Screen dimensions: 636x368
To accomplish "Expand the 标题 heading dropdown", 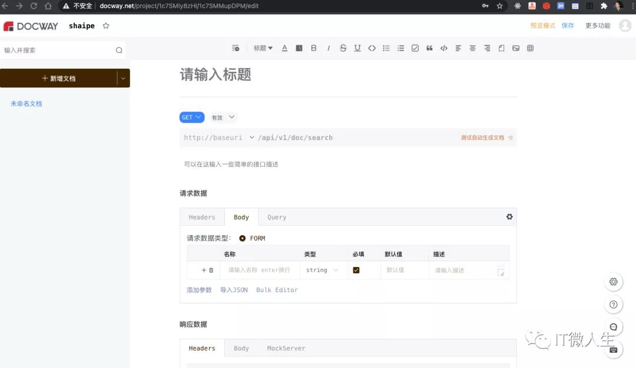I will [262, 48].
